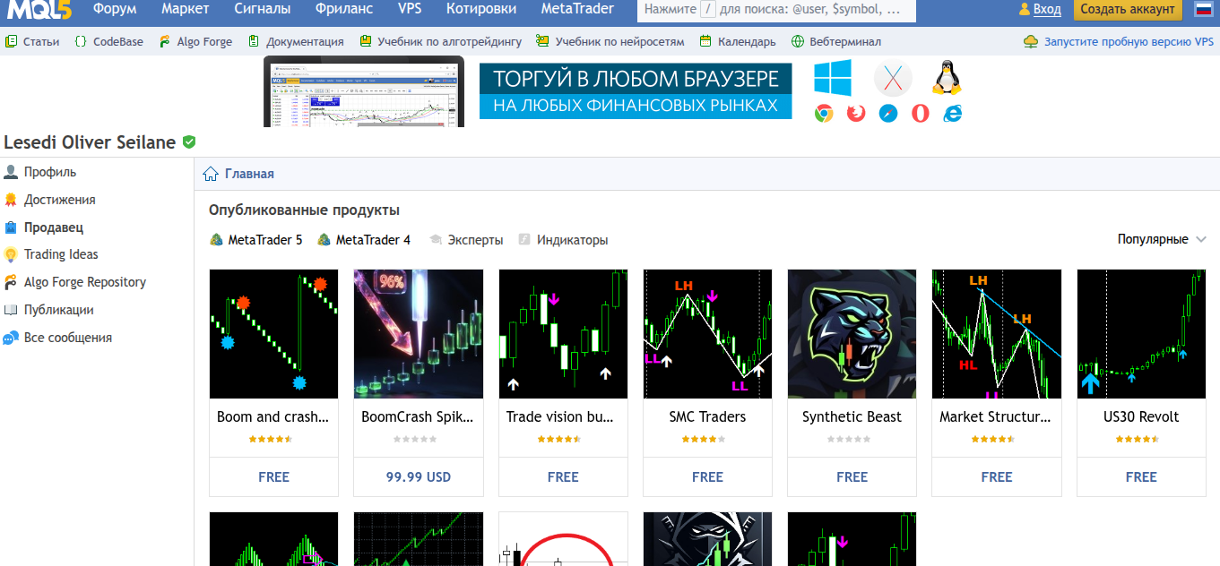Expand the Популярные sort dropdown
Viewport: 1220px width, 566px height.
1162,239
